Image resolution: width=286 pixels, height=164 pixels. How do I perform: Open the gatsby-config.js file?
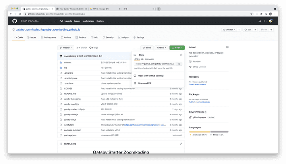(x=71, y=104)
